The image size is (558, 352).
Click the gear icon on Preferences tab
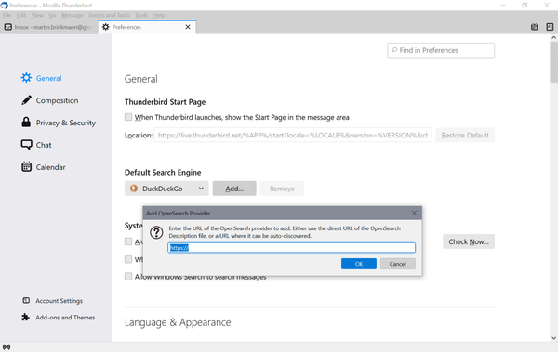pyautogui.click(x=106, y=27)
